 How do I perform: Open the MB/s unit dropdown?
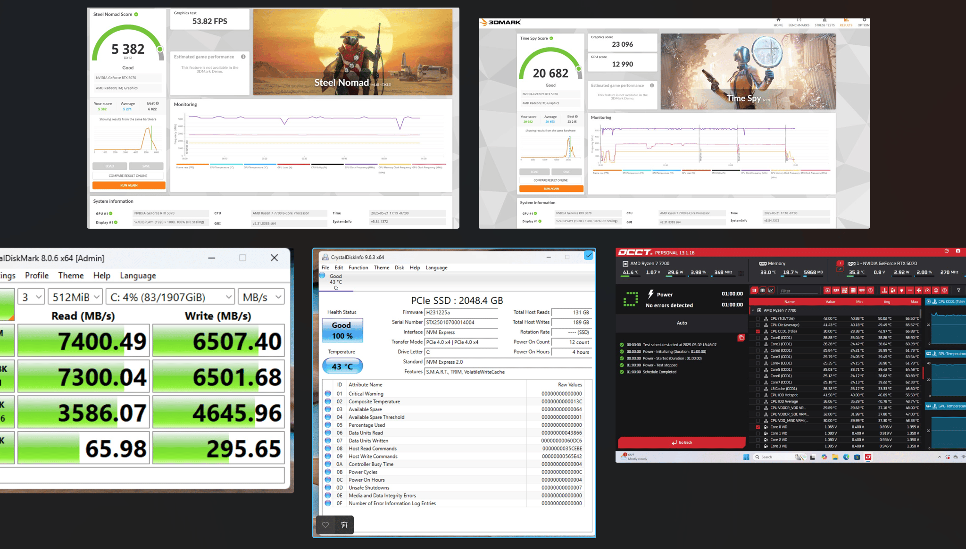point(261,297)
